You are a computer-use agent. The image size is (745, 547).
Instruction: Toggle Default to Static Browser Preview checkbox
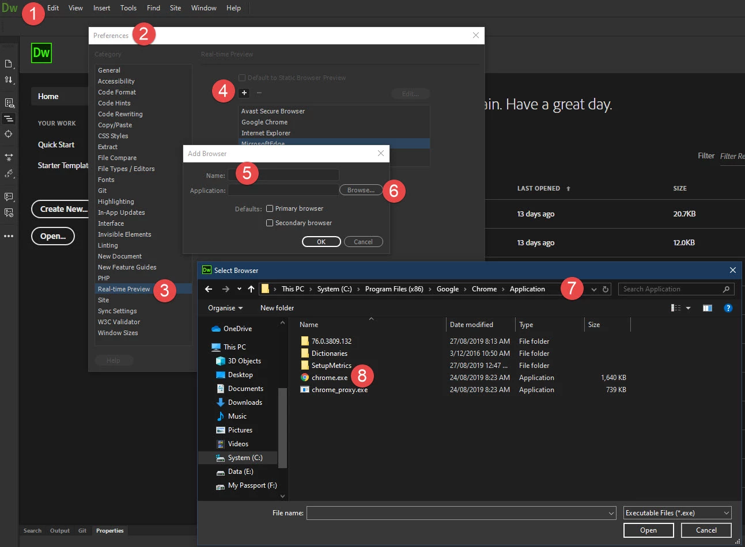[x=242, y=78]
